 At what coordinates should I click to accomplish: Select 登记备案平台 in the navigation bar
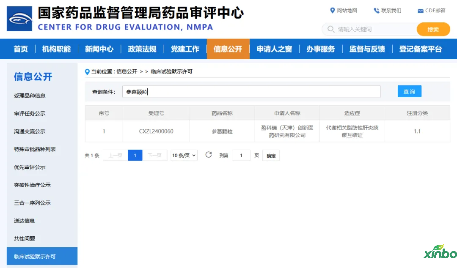tap(420, 49)
